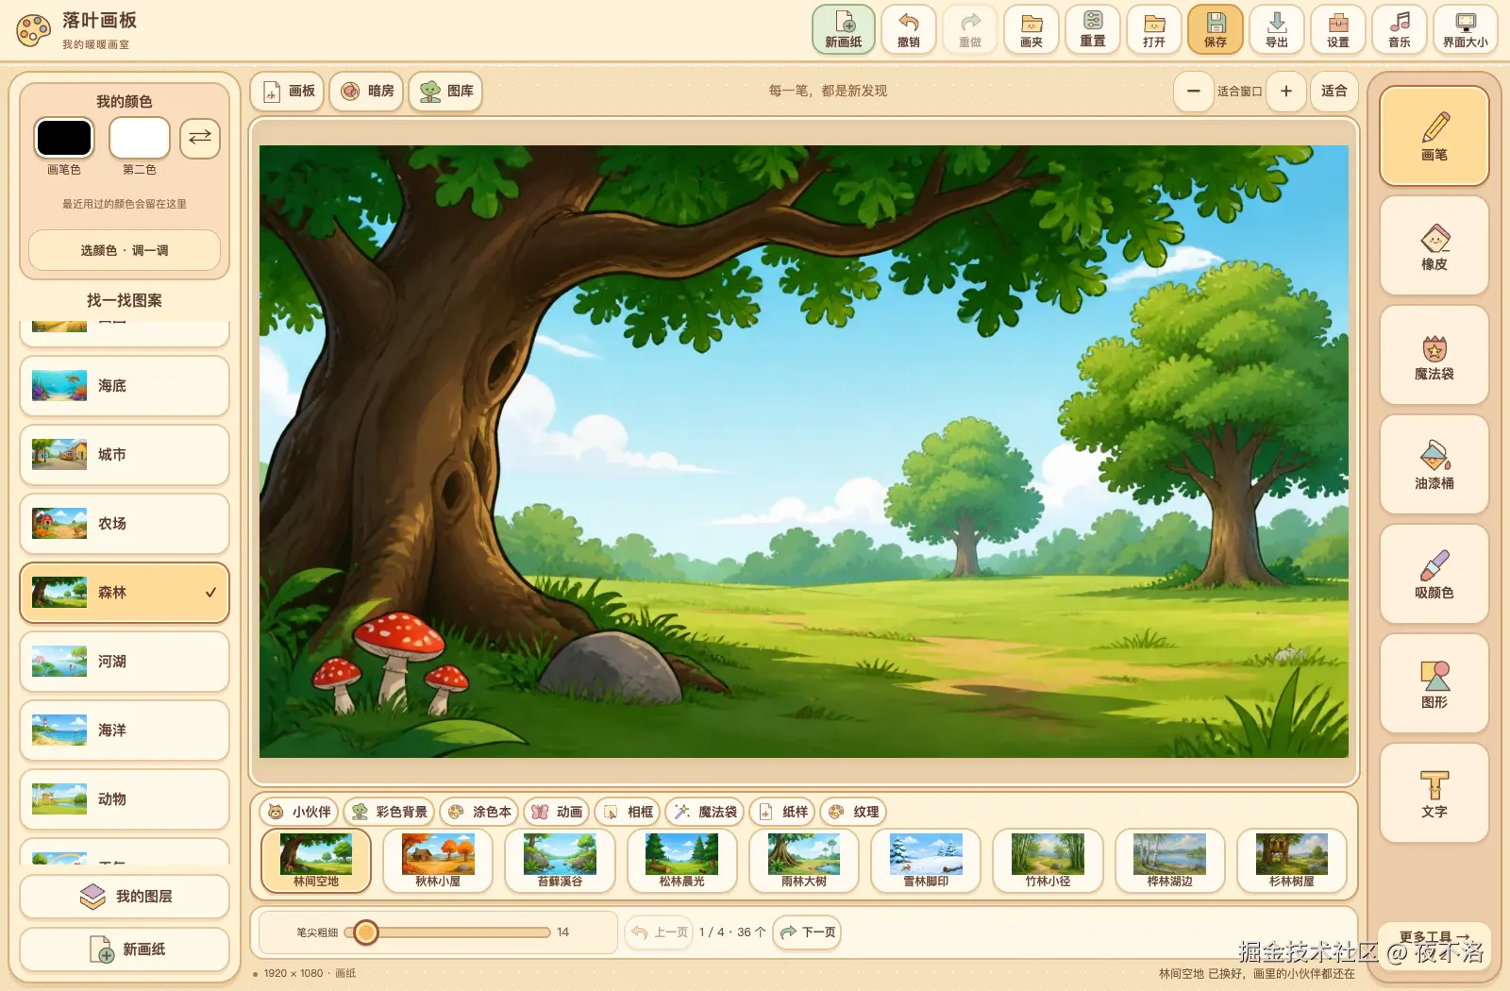Swap brush and second colors

pos(200,138)
